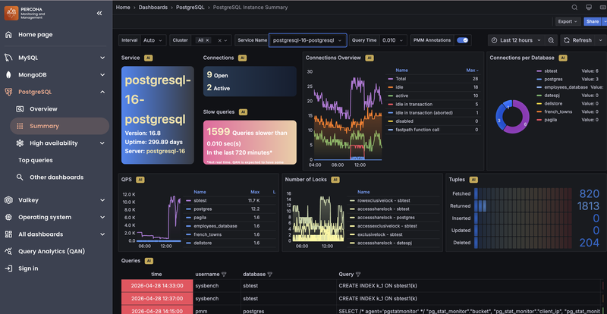Click the Percona logo icon
The image size is (607, 314).
(11, 13)
